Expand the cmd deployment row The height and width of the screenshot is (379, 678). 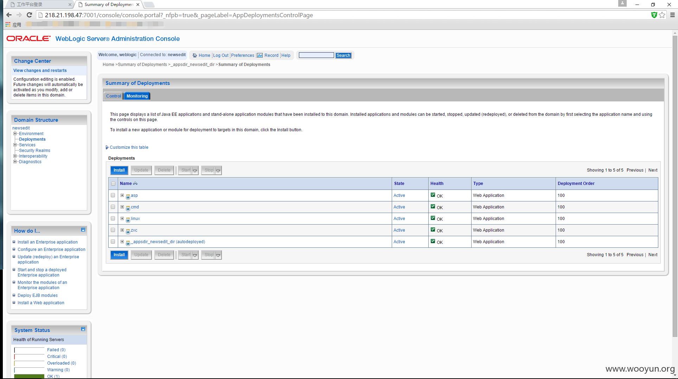click(122, 207)
